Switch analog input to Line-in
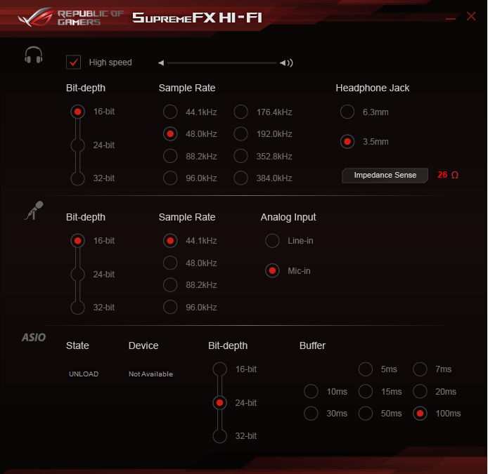Screen dimensions: 488x474 click(272, 241)
